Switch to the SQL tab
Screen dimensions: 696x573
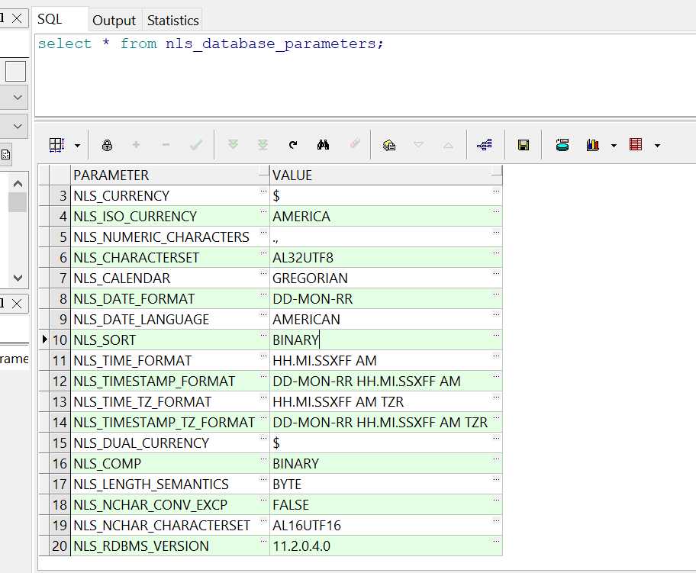point(50,19)
